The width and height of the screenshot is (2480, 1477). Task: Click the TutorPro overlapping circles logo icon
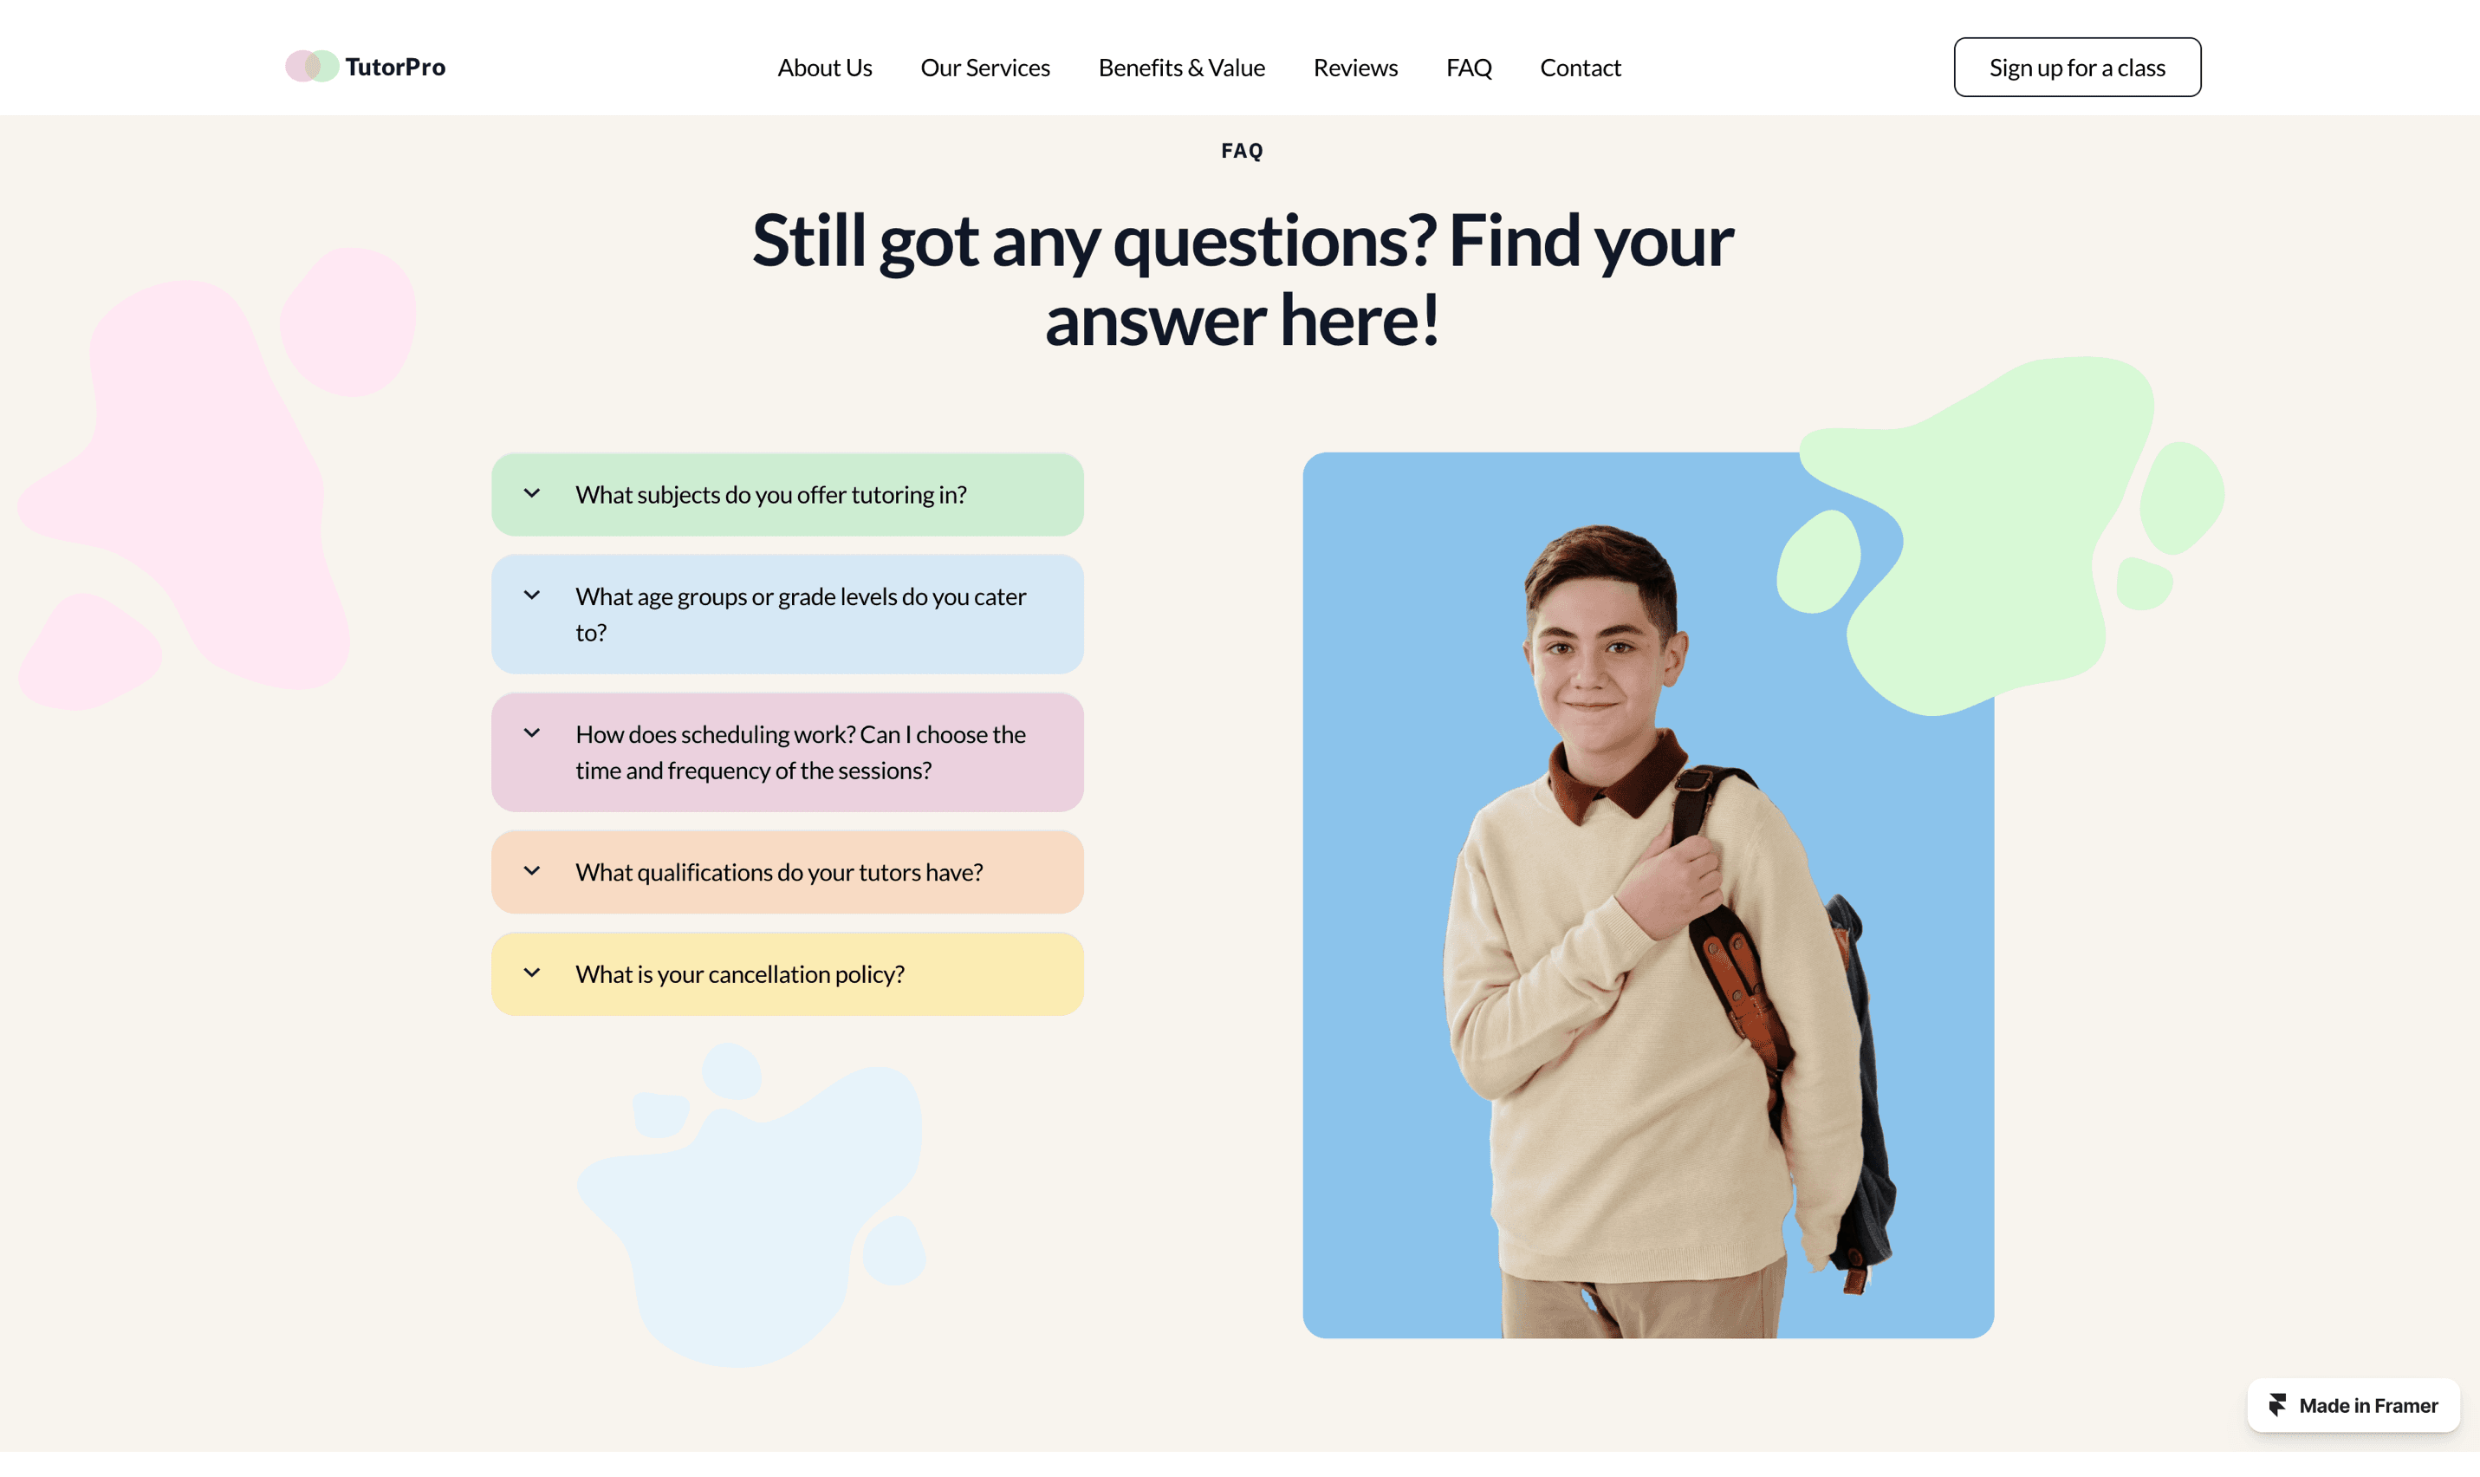tap(311, 67)
